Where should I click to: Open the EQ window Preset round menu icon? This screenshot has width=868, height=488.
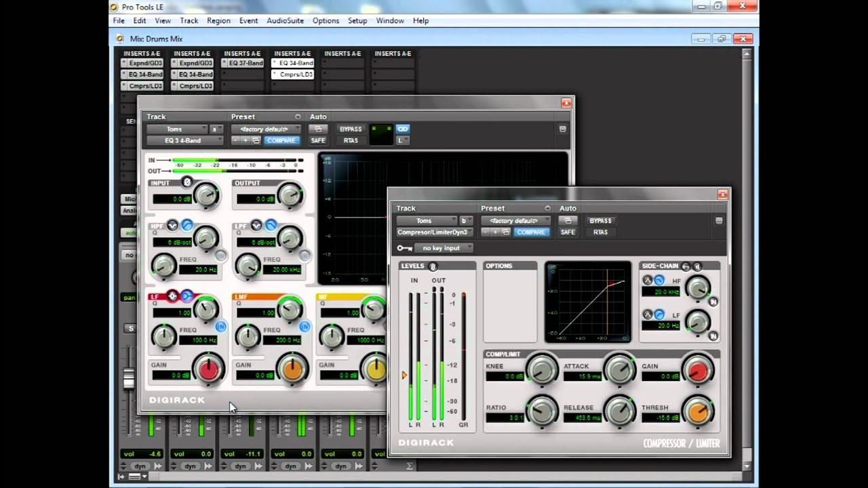click(x=298, y=117)
